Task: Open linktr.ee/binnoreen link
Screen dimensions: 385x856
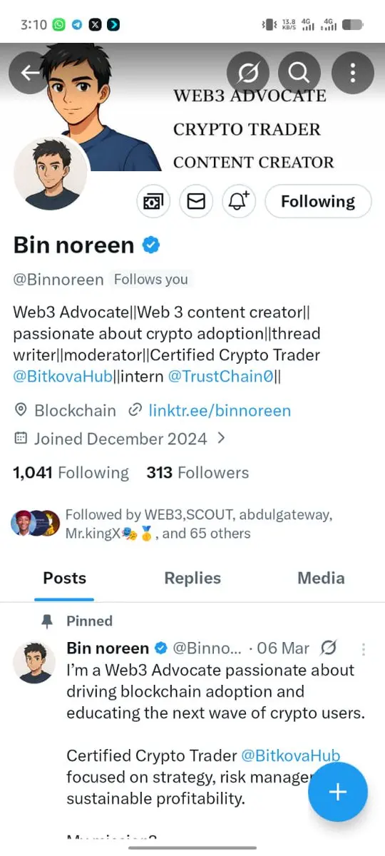Action: pyautogui.click(x=220, y=410)
